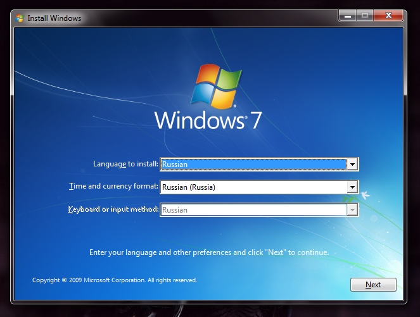The height and width of the screenshot is (317, 420).
Task: Click the Install Windows title text
Action: coord(54,18)
